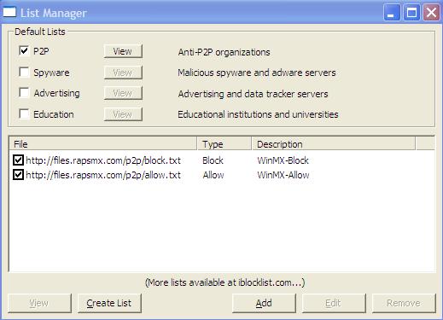Click 'Advertising and data tracker servers' text
The width and height of the screenshot is (443, 320).
point(253,94)
